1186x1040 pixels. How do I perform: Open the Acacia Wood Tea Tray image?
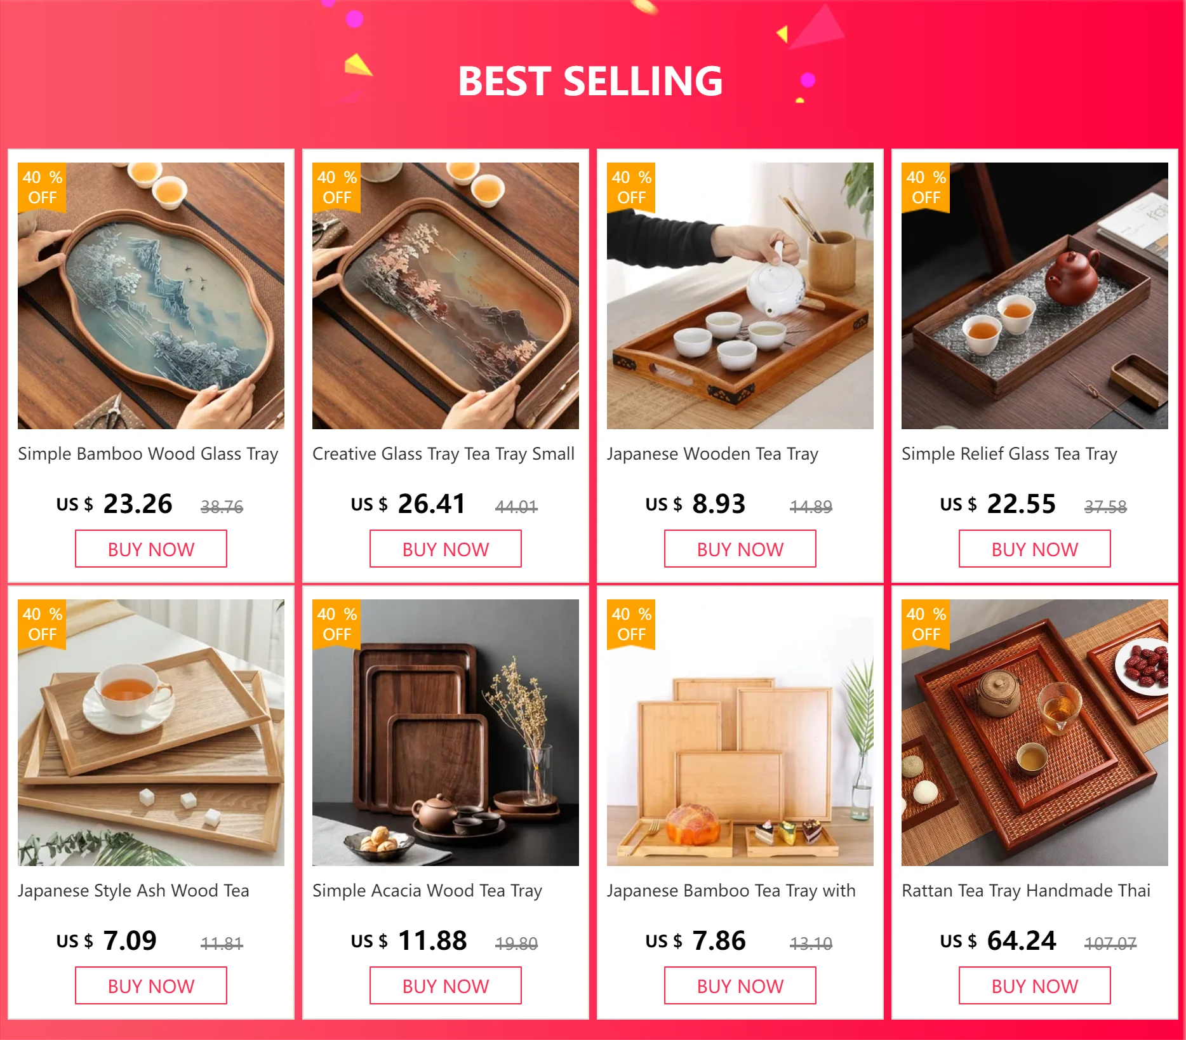pyautogui.click(x=446, y=733)
